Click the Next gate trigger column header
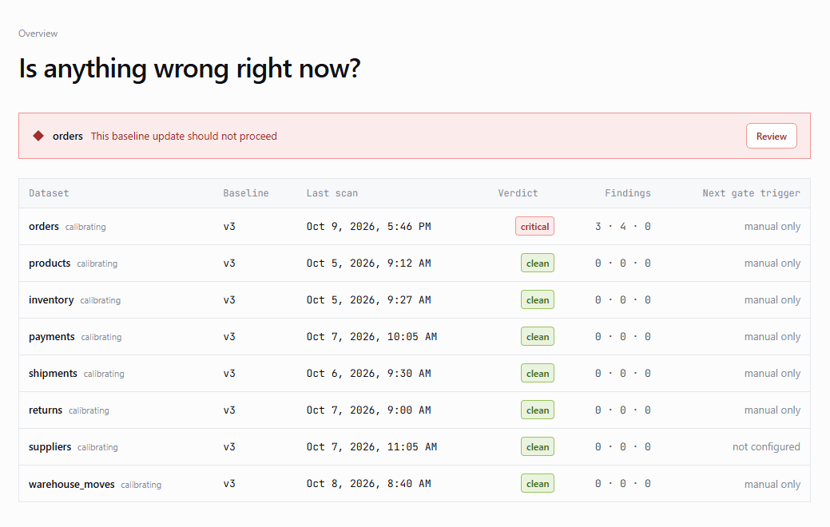Image resolution: width=830 pixels, height=527 pixels. click(751, 193)
